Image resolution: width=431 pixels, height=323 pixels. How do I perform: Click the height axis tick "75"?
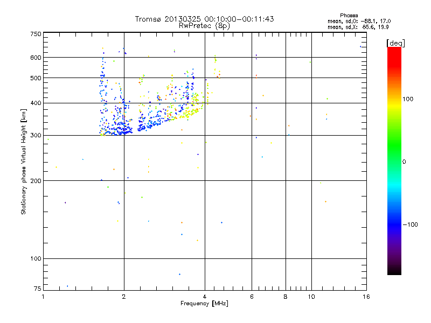(38, 289)
